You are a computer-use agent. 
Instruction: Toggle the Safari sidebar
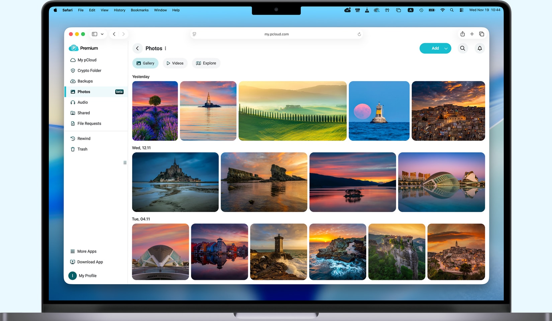tap(95, 34)
